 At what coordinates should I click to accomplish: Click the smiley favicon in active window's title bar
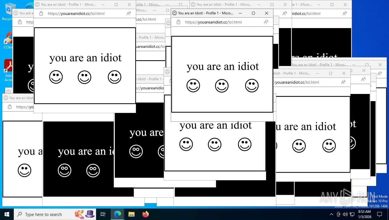(174, 13)
